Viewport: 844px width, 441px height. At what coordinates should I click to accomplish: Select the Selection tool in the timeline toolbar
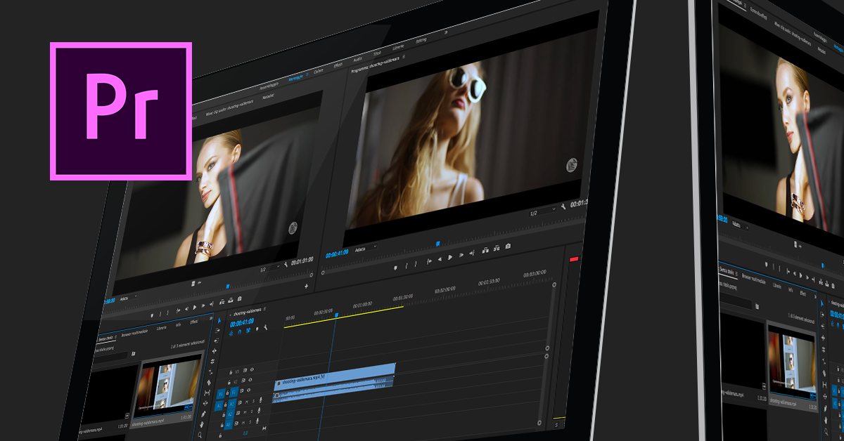pos(219,320)
